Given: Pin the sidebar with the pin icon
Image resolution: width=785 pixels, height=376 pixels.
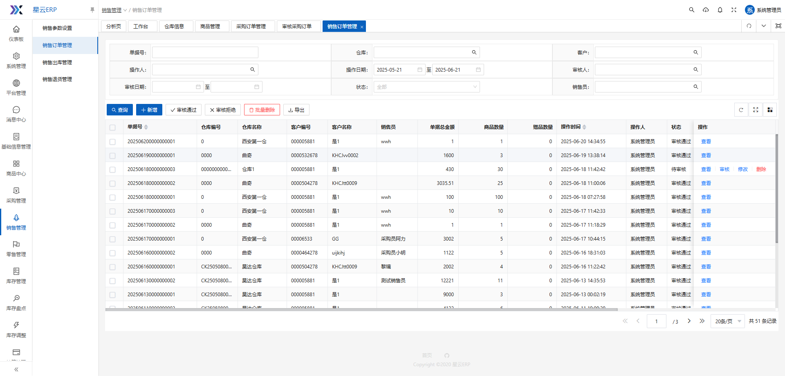Looking at the screenshot, I should coord(92,10).
